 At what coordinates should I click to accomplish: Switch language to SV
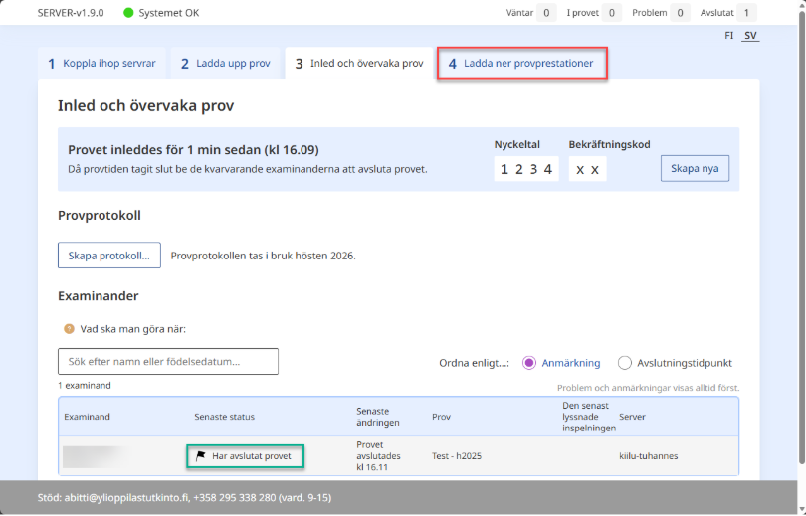point(750,36)
